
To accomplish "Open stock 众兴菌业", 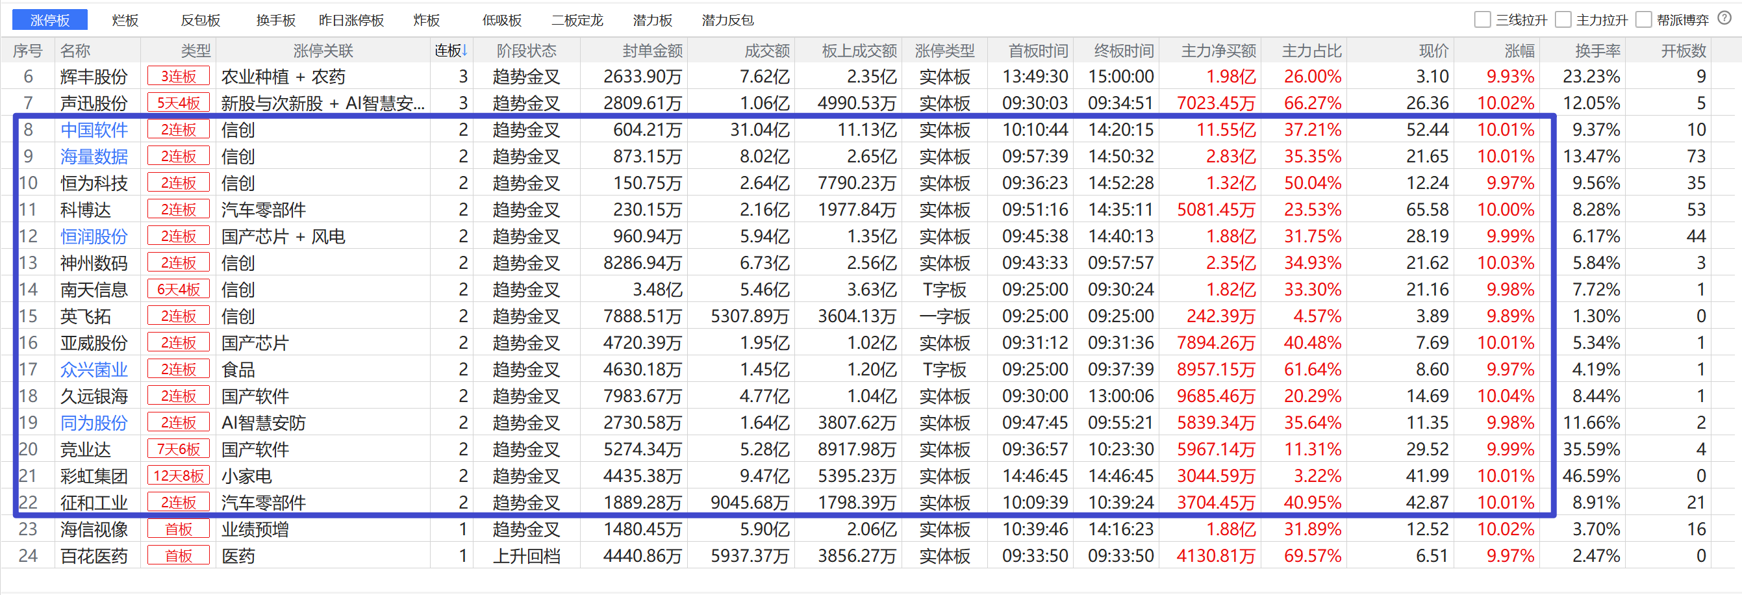I will [94, 369].
